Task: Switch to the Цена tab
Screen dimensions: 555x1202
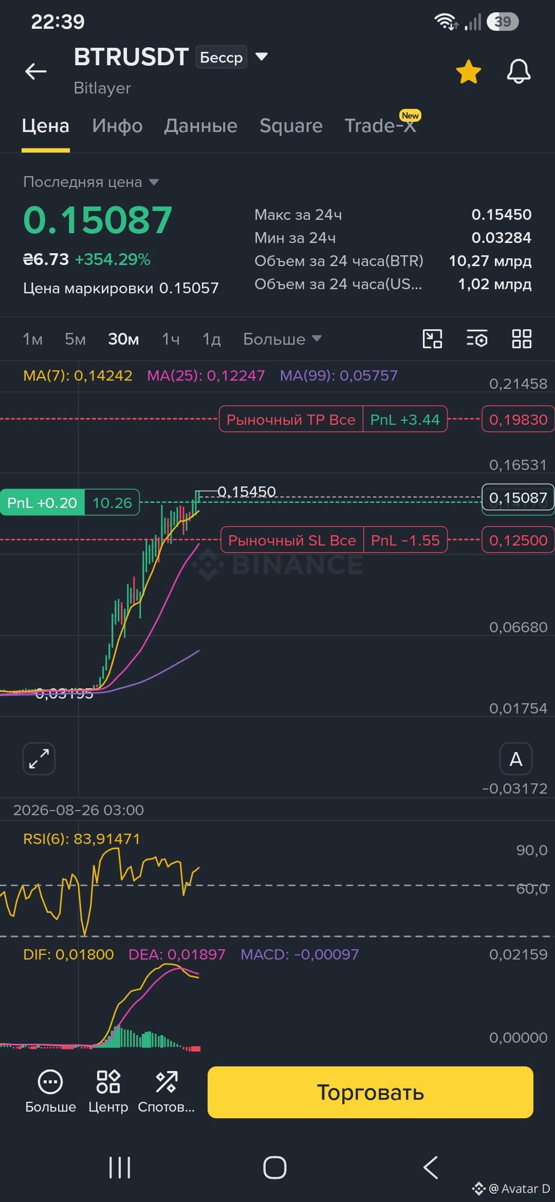Action: [x=45, y=126]
